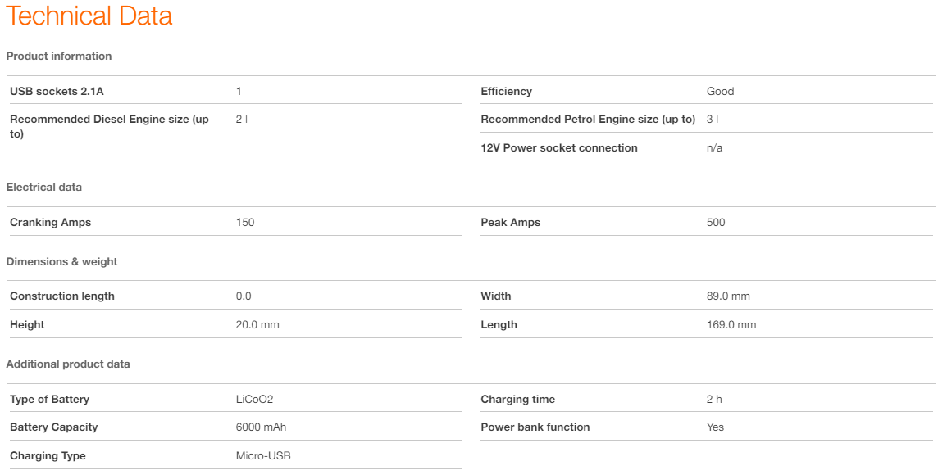This screenshot has width=938, height=475.
Task: Select the Efficiency value Good
Action: [x=720, y=92]
